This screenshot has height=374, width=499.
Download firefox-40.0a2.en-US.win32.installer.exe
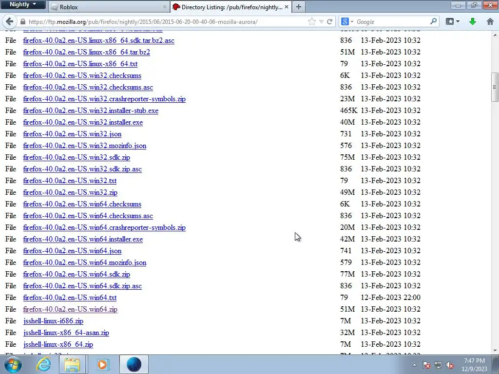[83, 122]
